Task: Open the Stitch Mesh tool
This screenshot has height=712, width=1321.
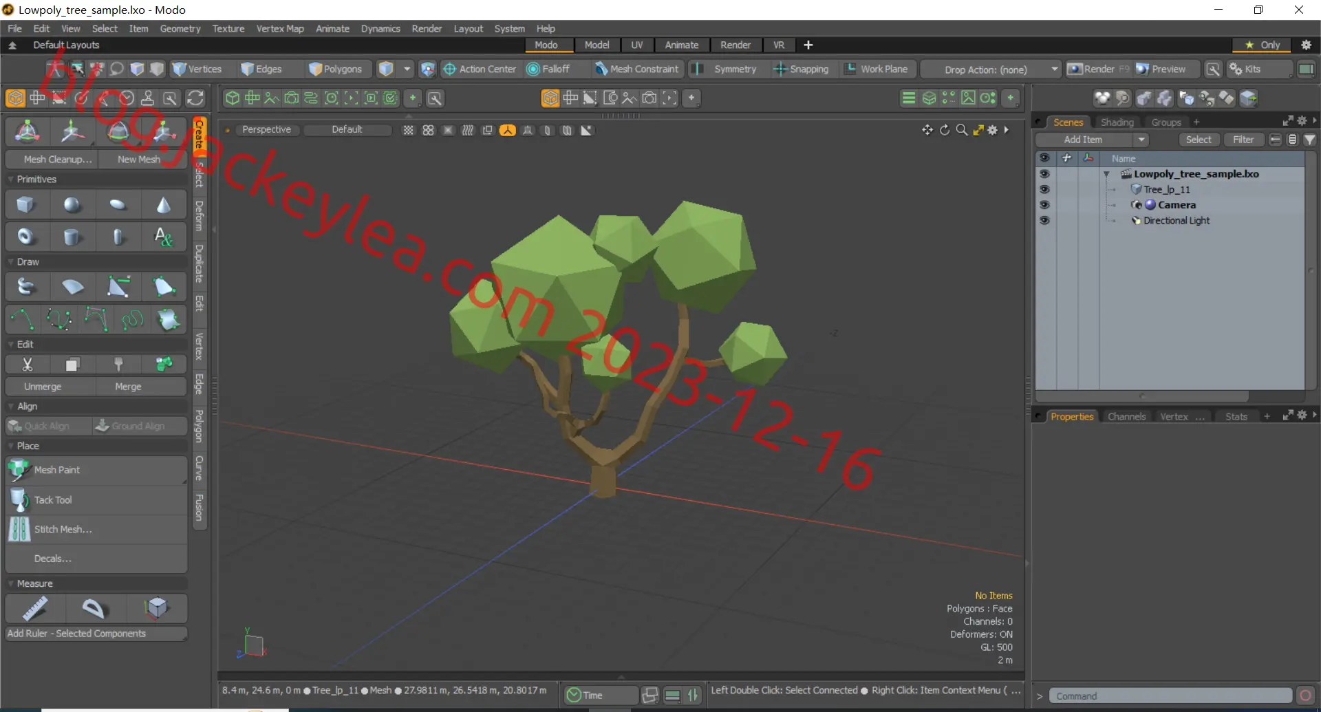Action: tap(96, 530)
